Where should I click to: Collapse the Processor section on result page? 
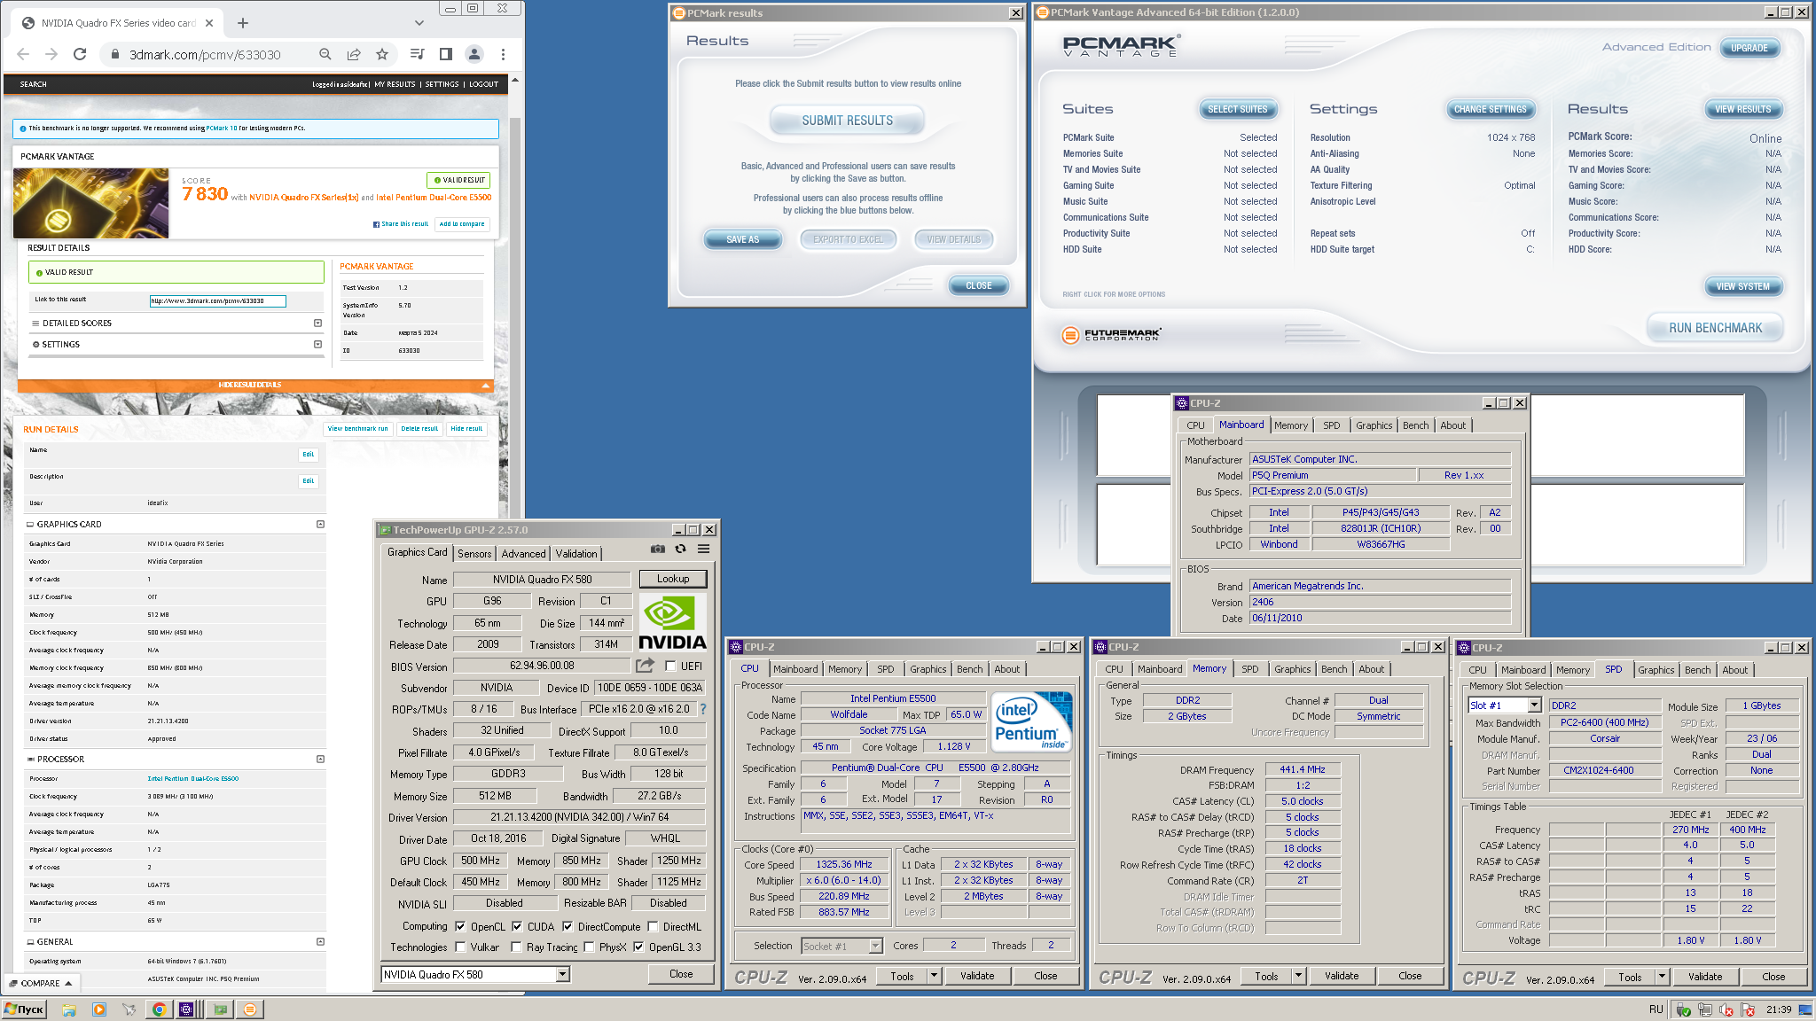coord(320,760)
